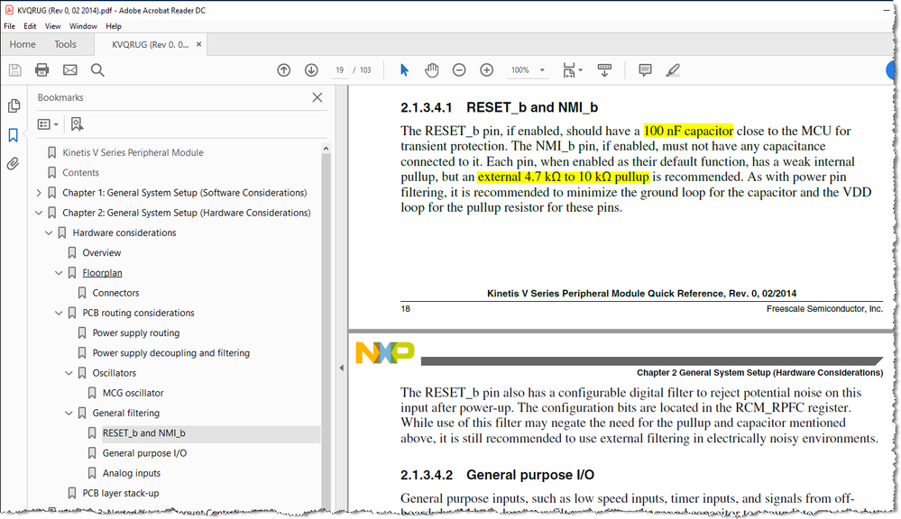Image resolution: width=901 pixels, height=519 pixels.
Task: Open the Floorplan bookmark link
Action: 102,273
